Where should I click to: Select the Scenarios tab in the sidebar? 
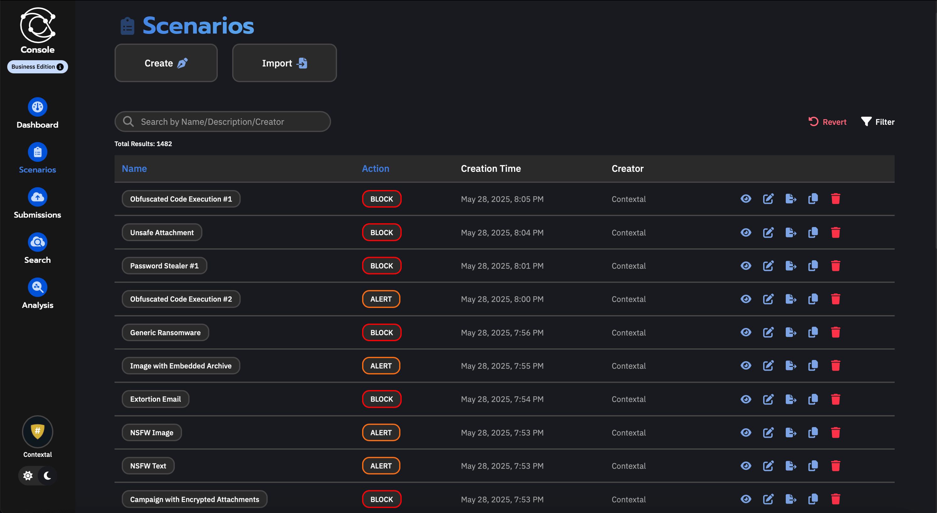(x=37, y=158)
